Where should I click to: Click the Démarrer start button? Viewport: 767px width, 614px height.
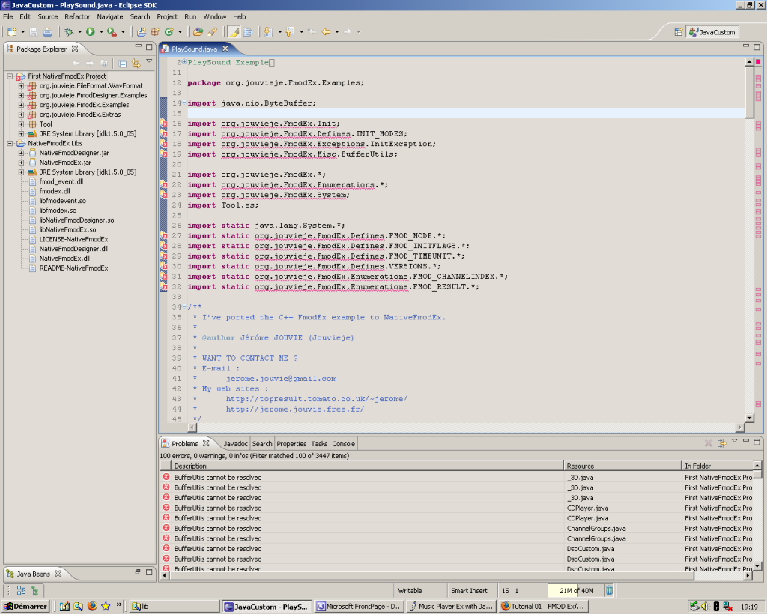click(25, 607)
